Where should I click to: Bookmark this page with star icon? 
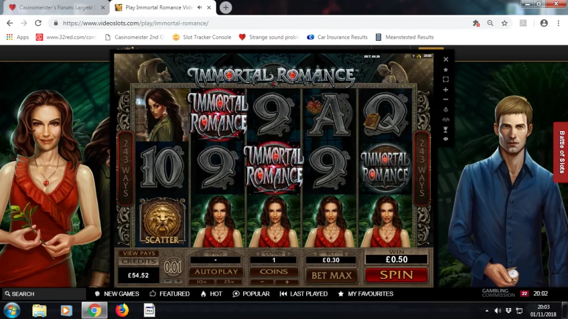[x=504, y=23]
